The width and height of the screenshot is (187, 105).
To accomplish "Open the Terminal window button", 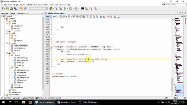I will (40, 98).
